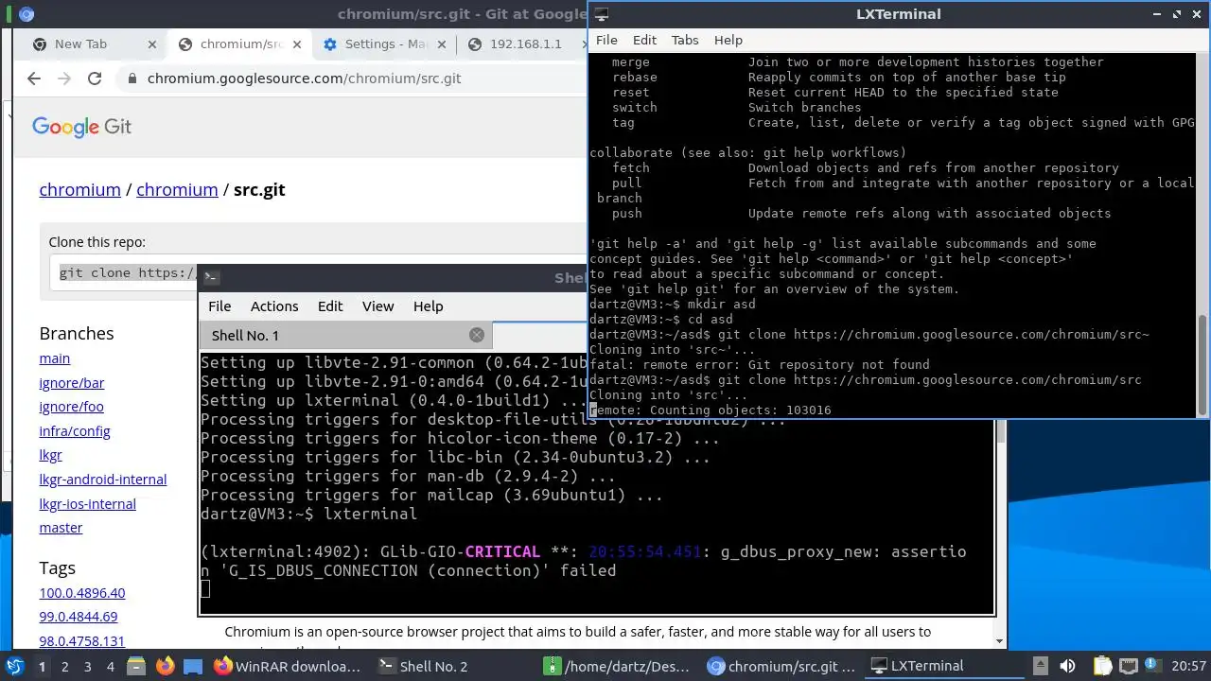Open LXTerminal Edit menu

click(644, 40)
